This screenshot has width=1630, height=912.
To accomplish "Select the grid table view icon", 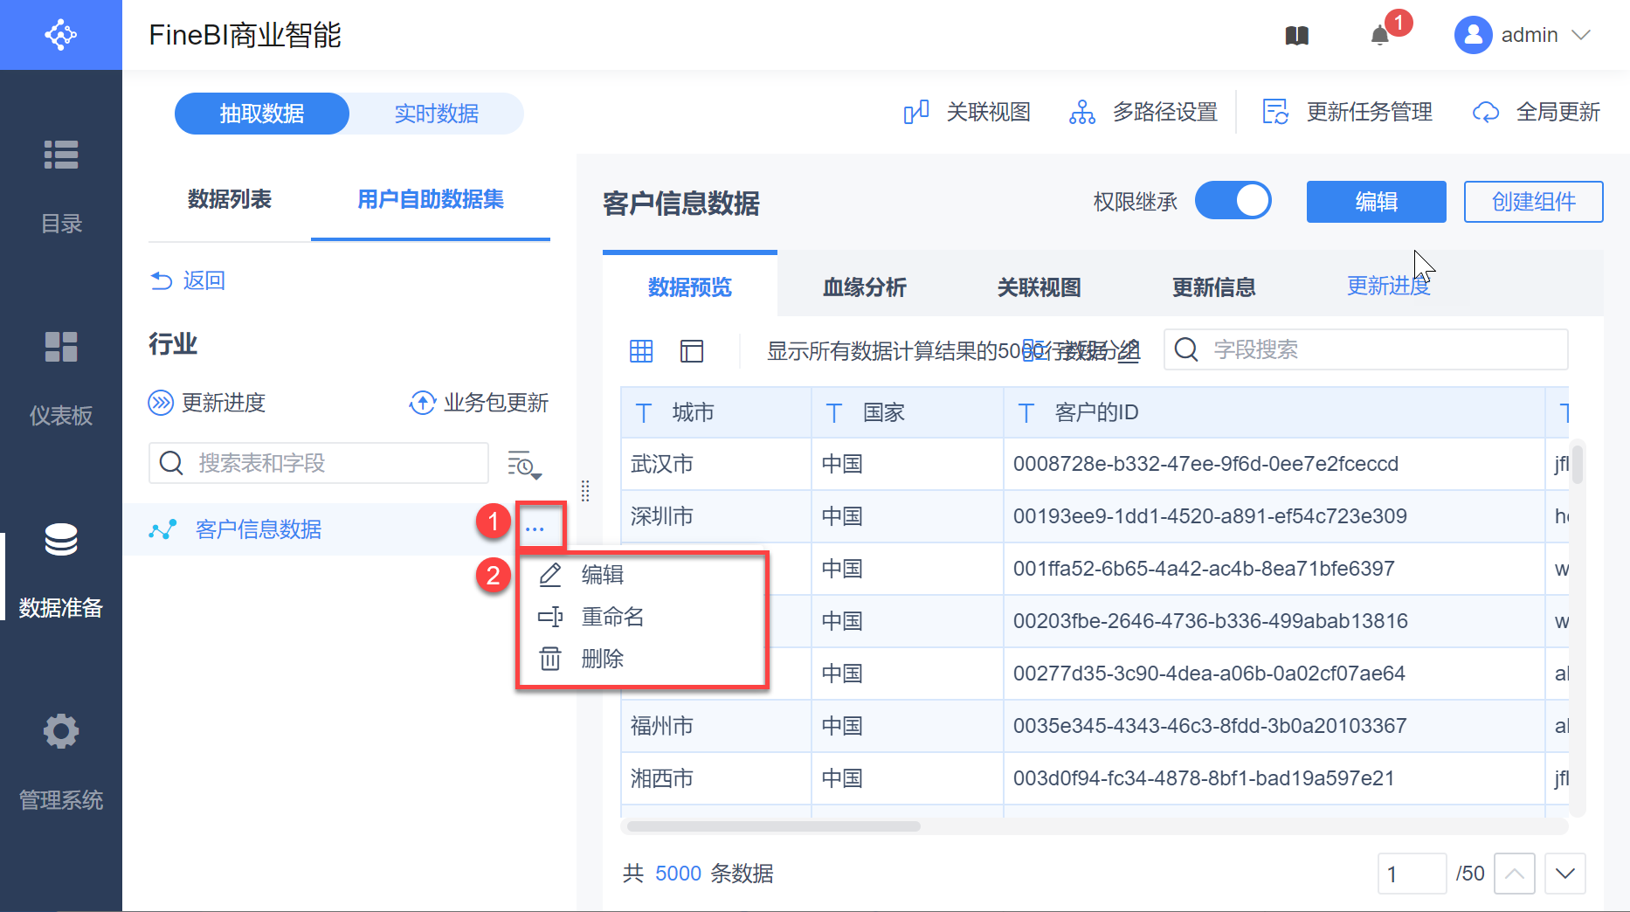I will point(641,351).
